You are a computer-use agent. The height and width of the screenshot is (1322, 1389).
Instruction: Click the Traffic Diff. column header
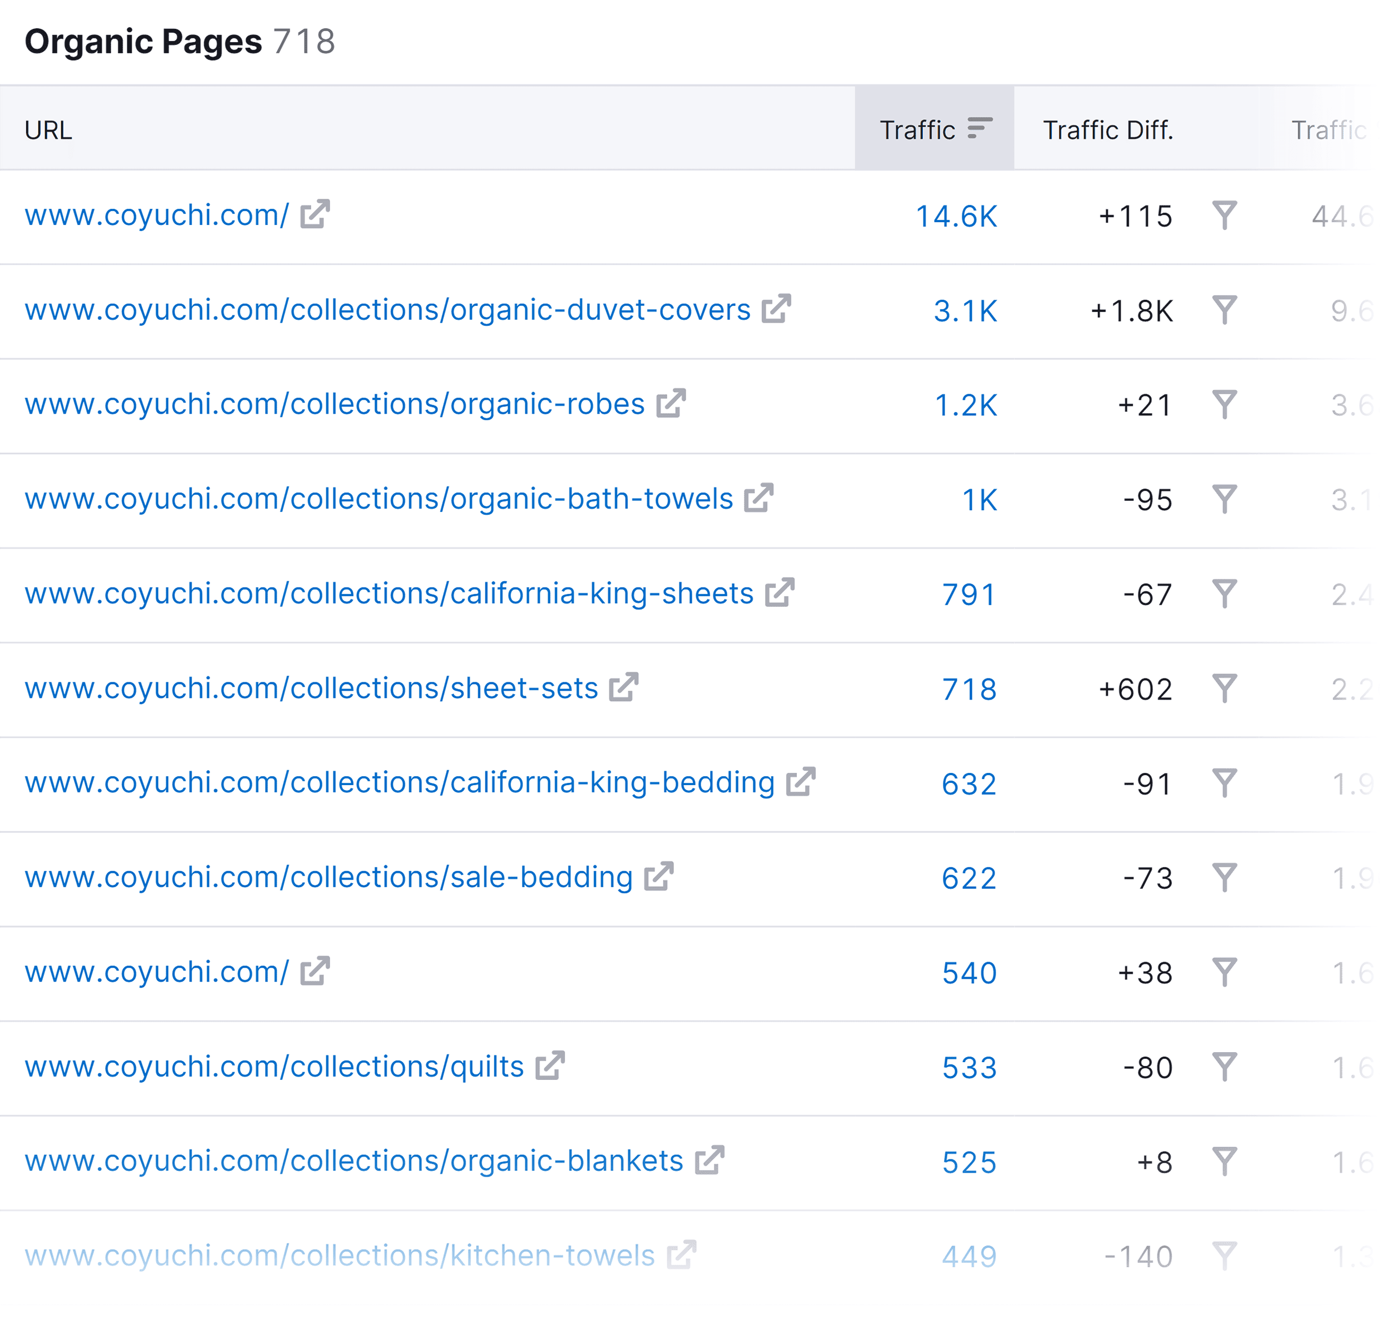(x=1108, y=128)
